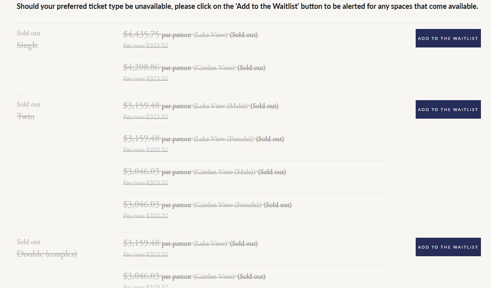This screenshot has height=288, width=491.
Task: Click Pay now under Single Garden View
Action: click(145, 79)
